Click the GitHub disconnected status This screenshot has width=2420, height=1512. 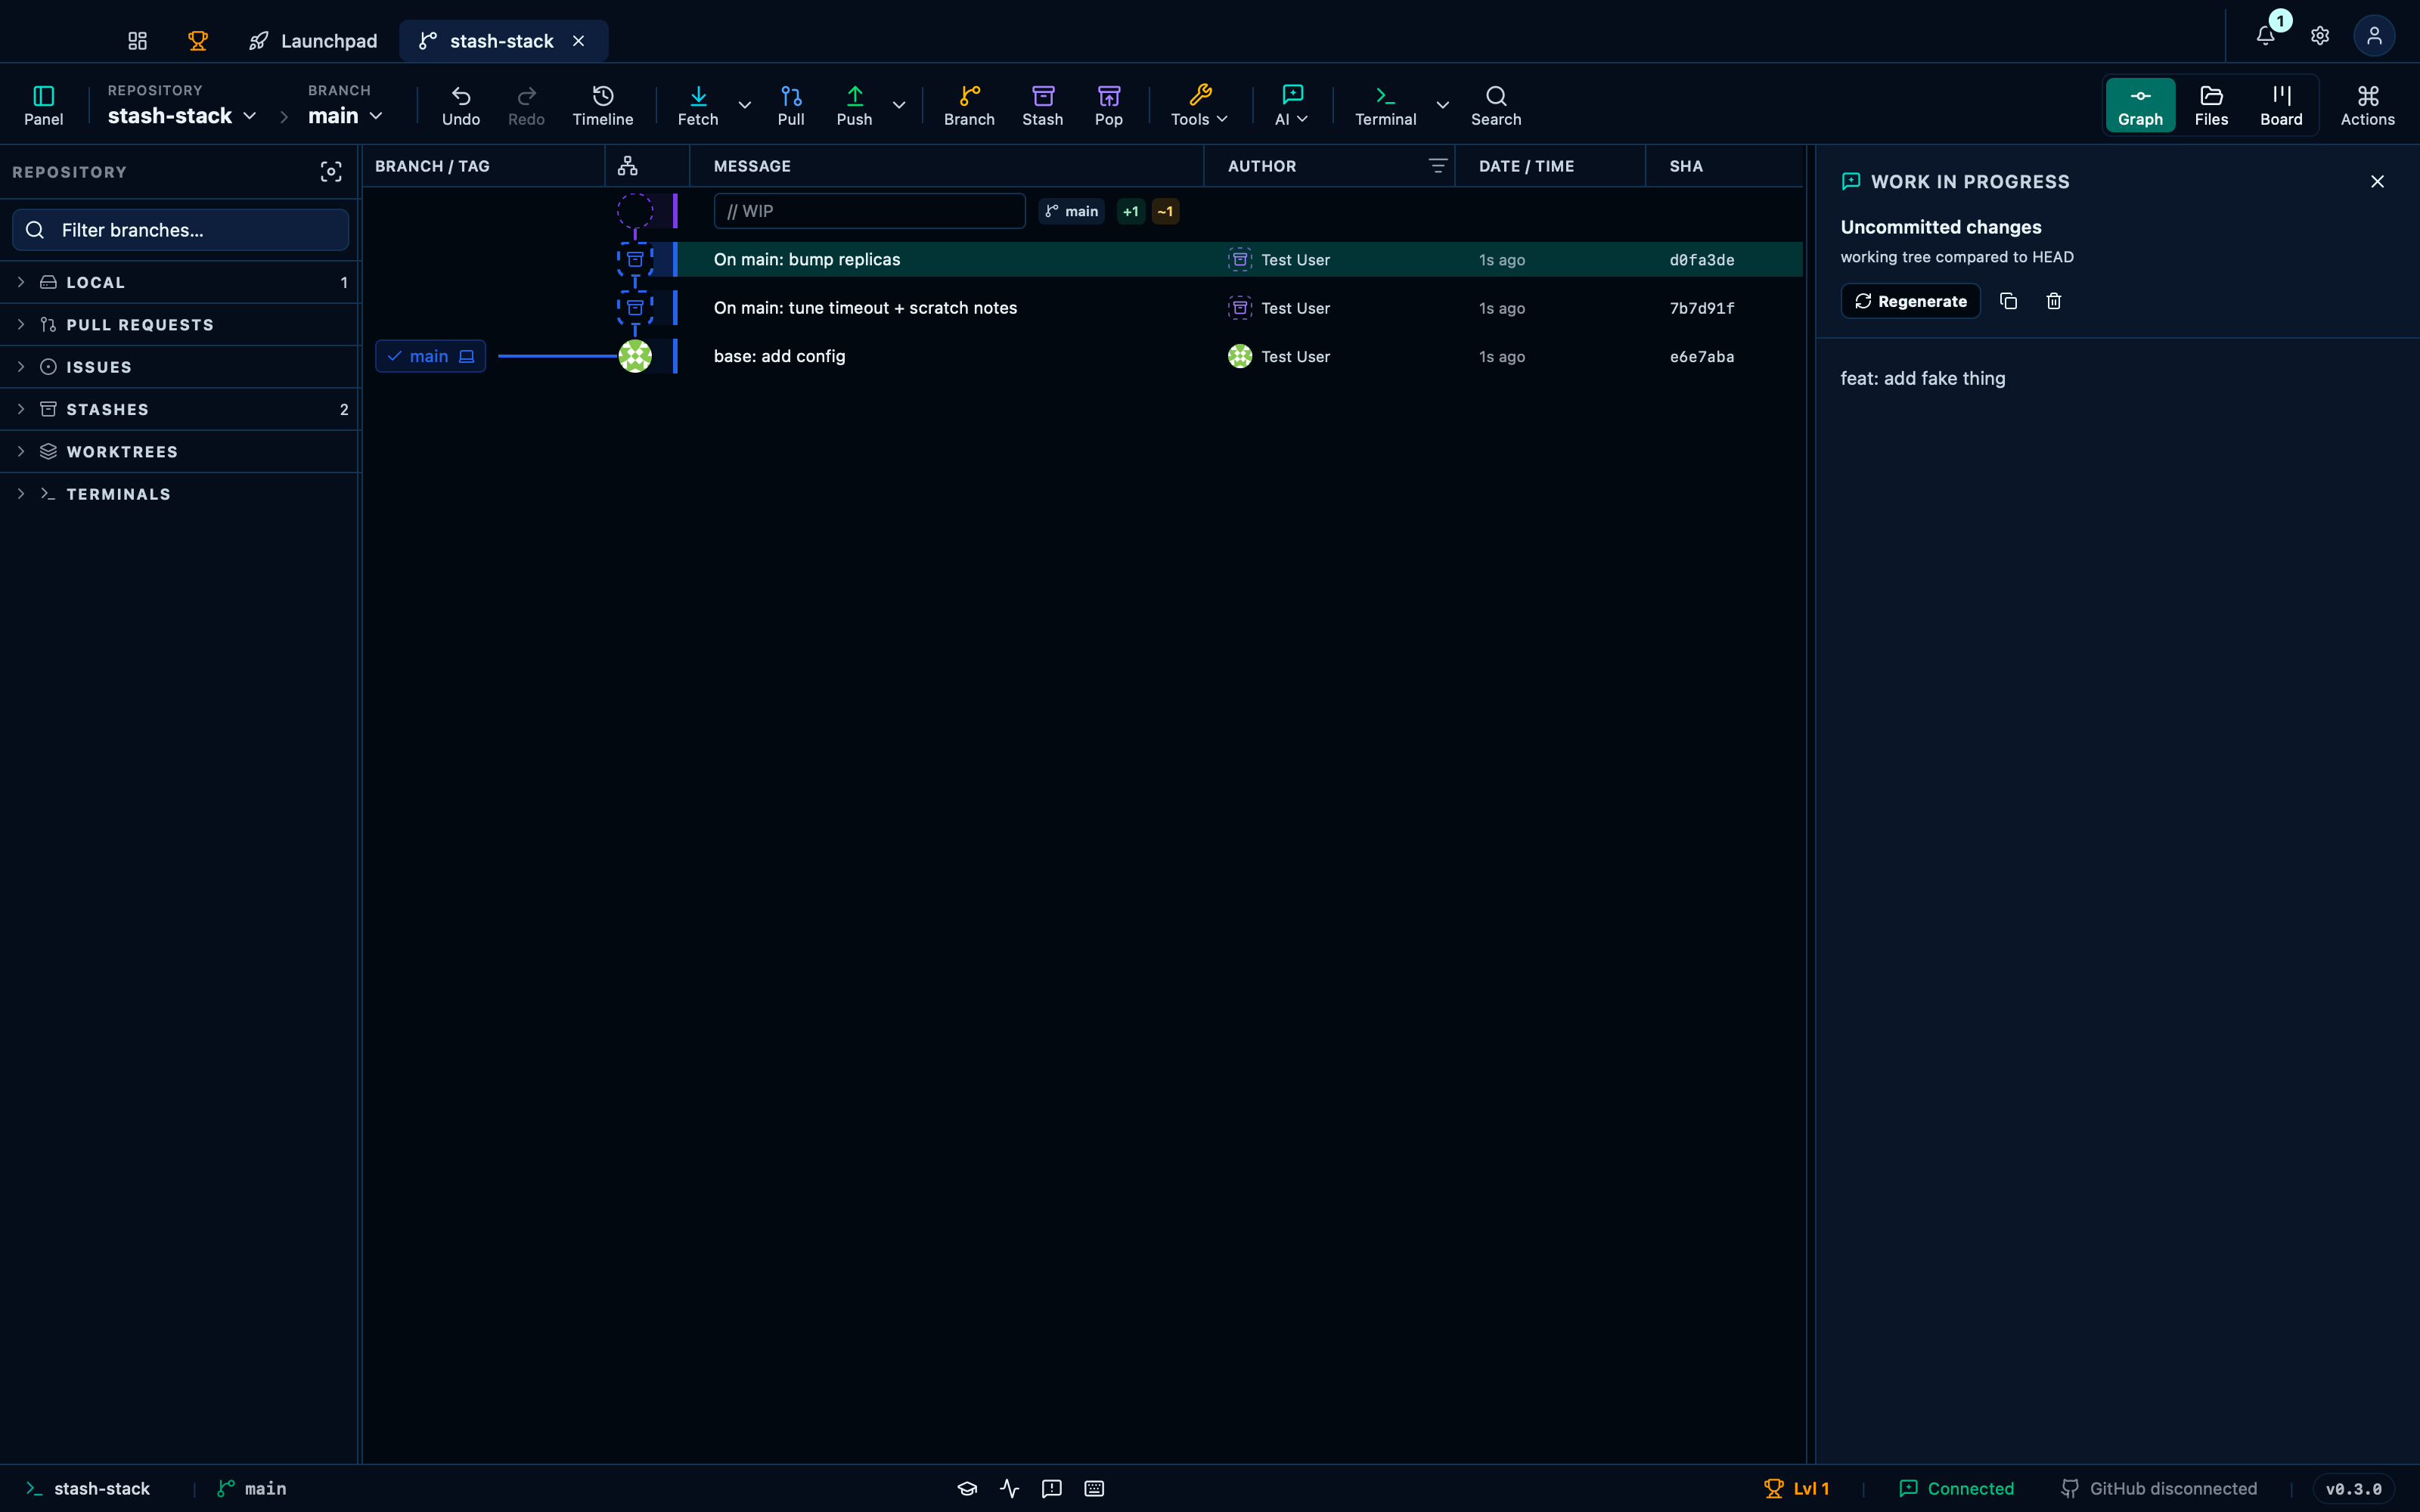2159,1488
